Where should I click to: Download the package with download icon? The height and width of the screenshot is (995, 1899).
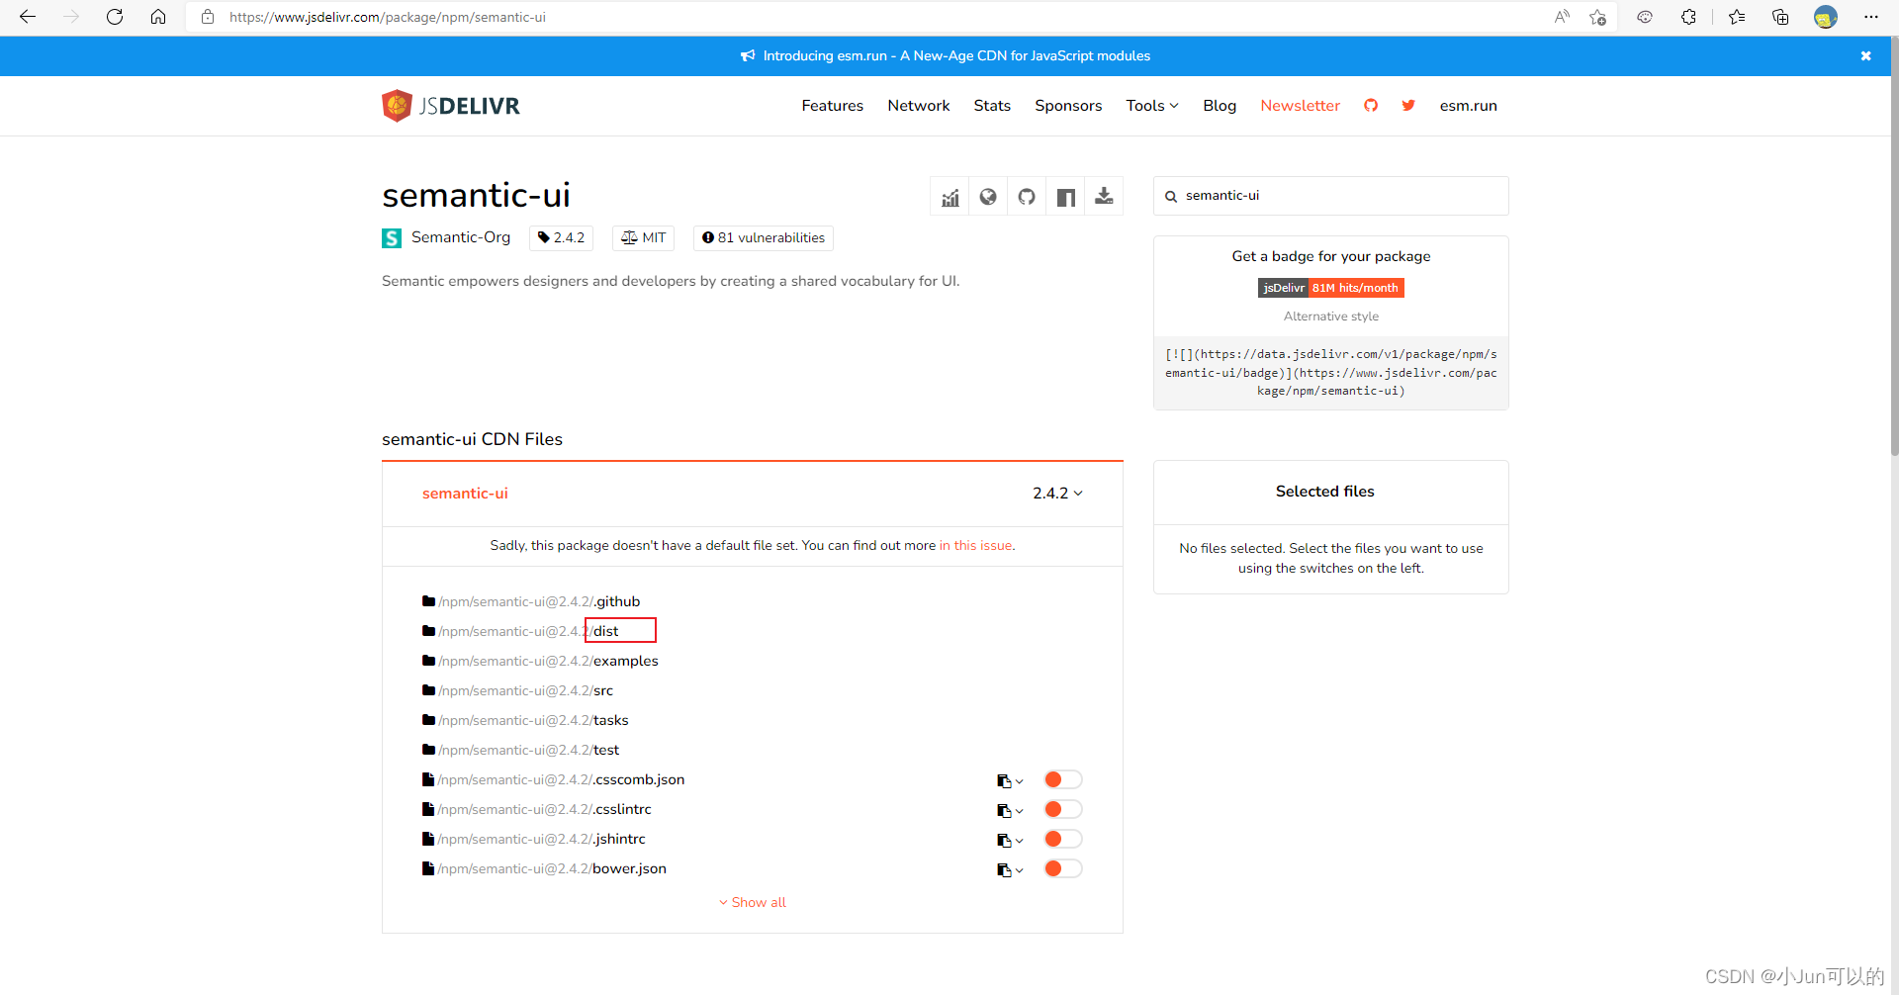coord(1104,197)
